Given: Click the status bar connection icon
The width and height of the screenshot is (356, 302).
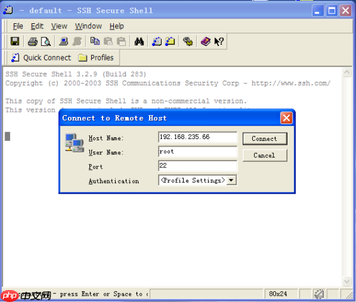Looking at the screenshot, I should (320, 294).
